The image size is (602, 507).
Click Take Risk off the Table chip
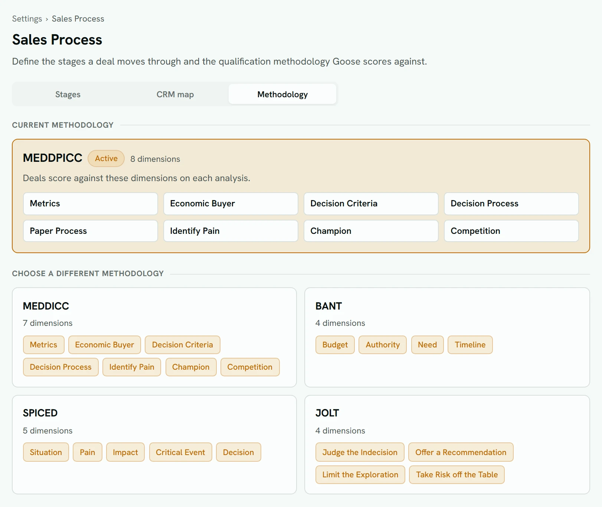457,475
